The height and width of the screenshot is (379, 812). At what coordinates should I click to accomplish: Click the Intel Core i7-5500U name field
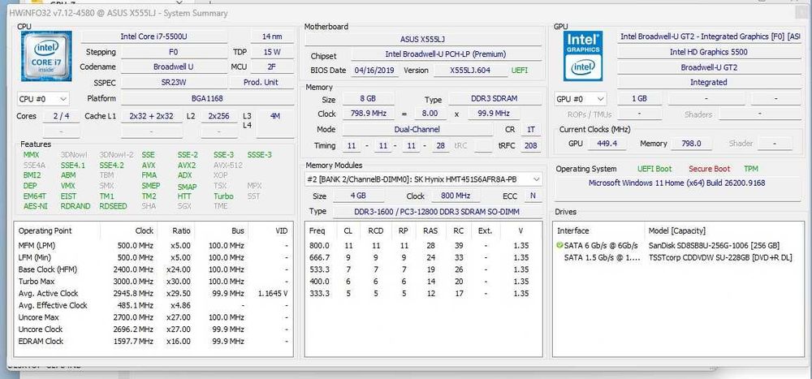click(x=153, y=37)
